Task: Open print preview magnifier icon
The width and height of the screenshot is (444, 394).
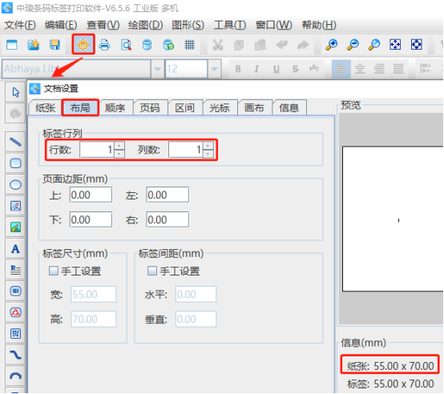Action: click(126, 45)
